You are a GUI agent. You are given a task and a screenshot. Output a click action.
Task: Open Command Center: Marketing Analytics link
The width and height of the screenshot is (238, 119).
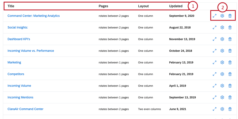point(34,16)
